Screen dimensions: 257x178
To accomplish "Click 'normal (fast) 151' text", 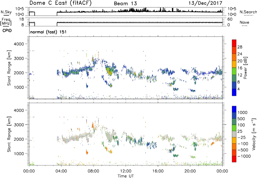I will pos(49,32).
